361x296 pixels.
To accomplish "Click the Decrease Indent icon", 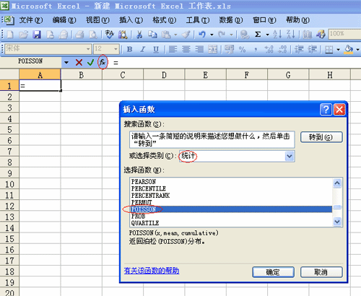I will 299,50.
